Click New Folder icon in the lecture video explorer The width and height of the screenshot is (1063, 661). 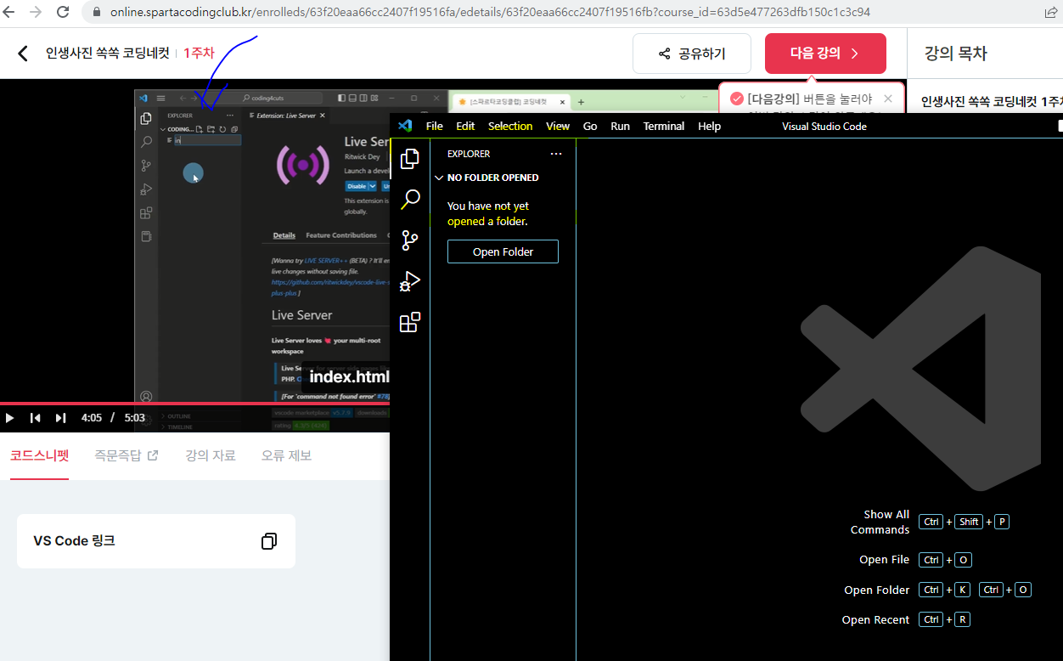point(211,129)
